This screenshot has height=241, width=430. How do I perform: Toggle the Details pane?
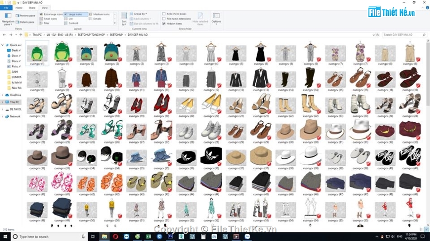(x=25, y=22)
